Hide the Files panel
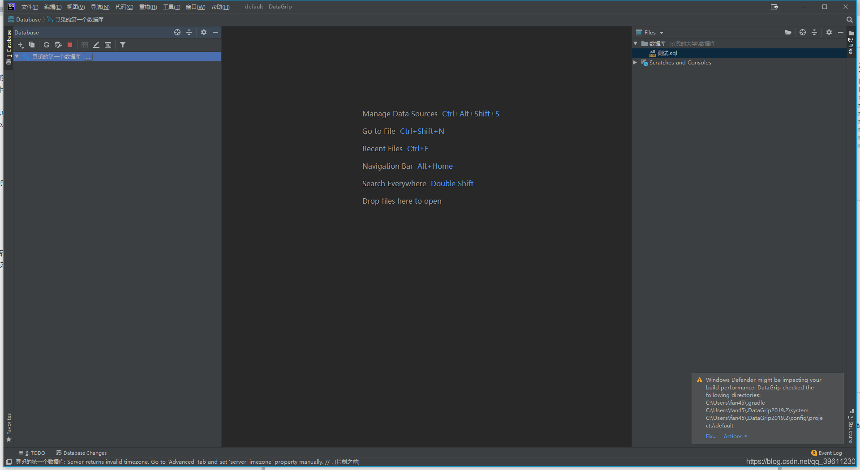The height and width of the screenshot is (470, 860). point(841,32)
